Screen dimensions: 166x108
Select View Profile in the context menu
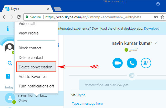pos(29,33)
